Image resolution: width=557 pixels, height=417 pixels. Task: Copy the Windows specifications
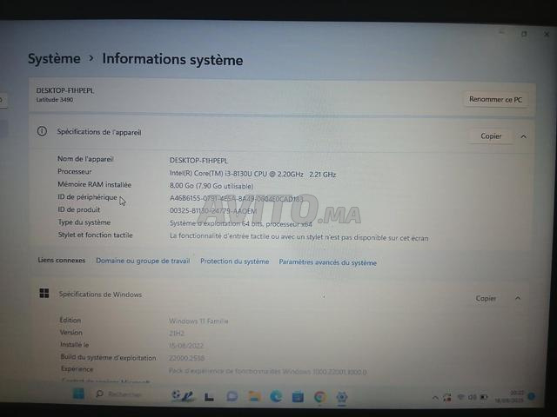point(486,299)
